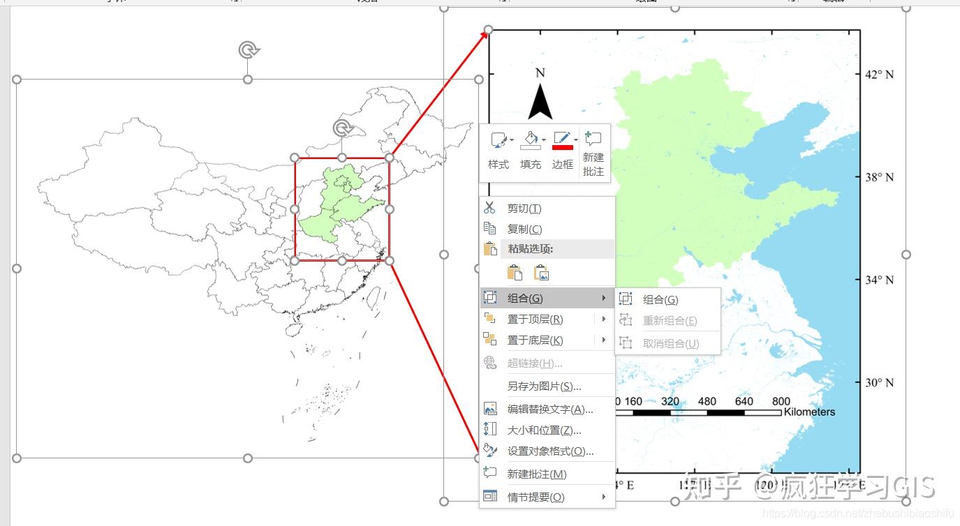Screen dimensions: 960x526
Task: Click the 新建批注 comment icon in mini toolbar
Action: tap(593, 139)
